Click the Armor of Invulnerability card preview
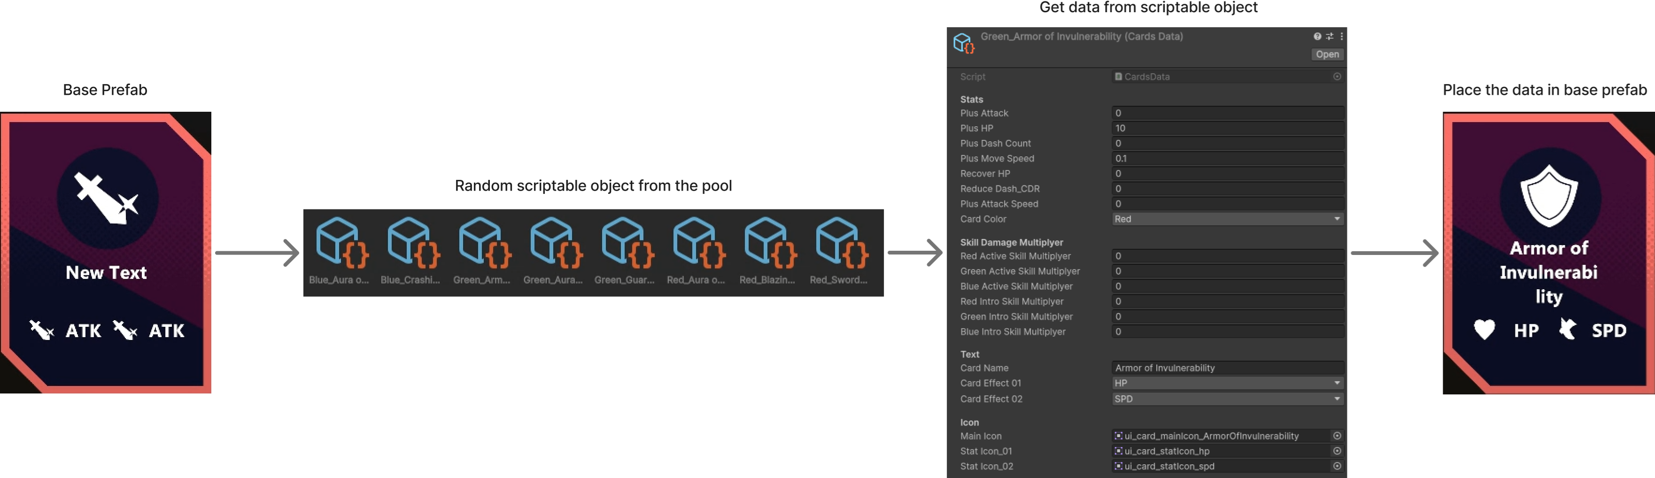This screenshot has width=1655, height=478. 1548,253
